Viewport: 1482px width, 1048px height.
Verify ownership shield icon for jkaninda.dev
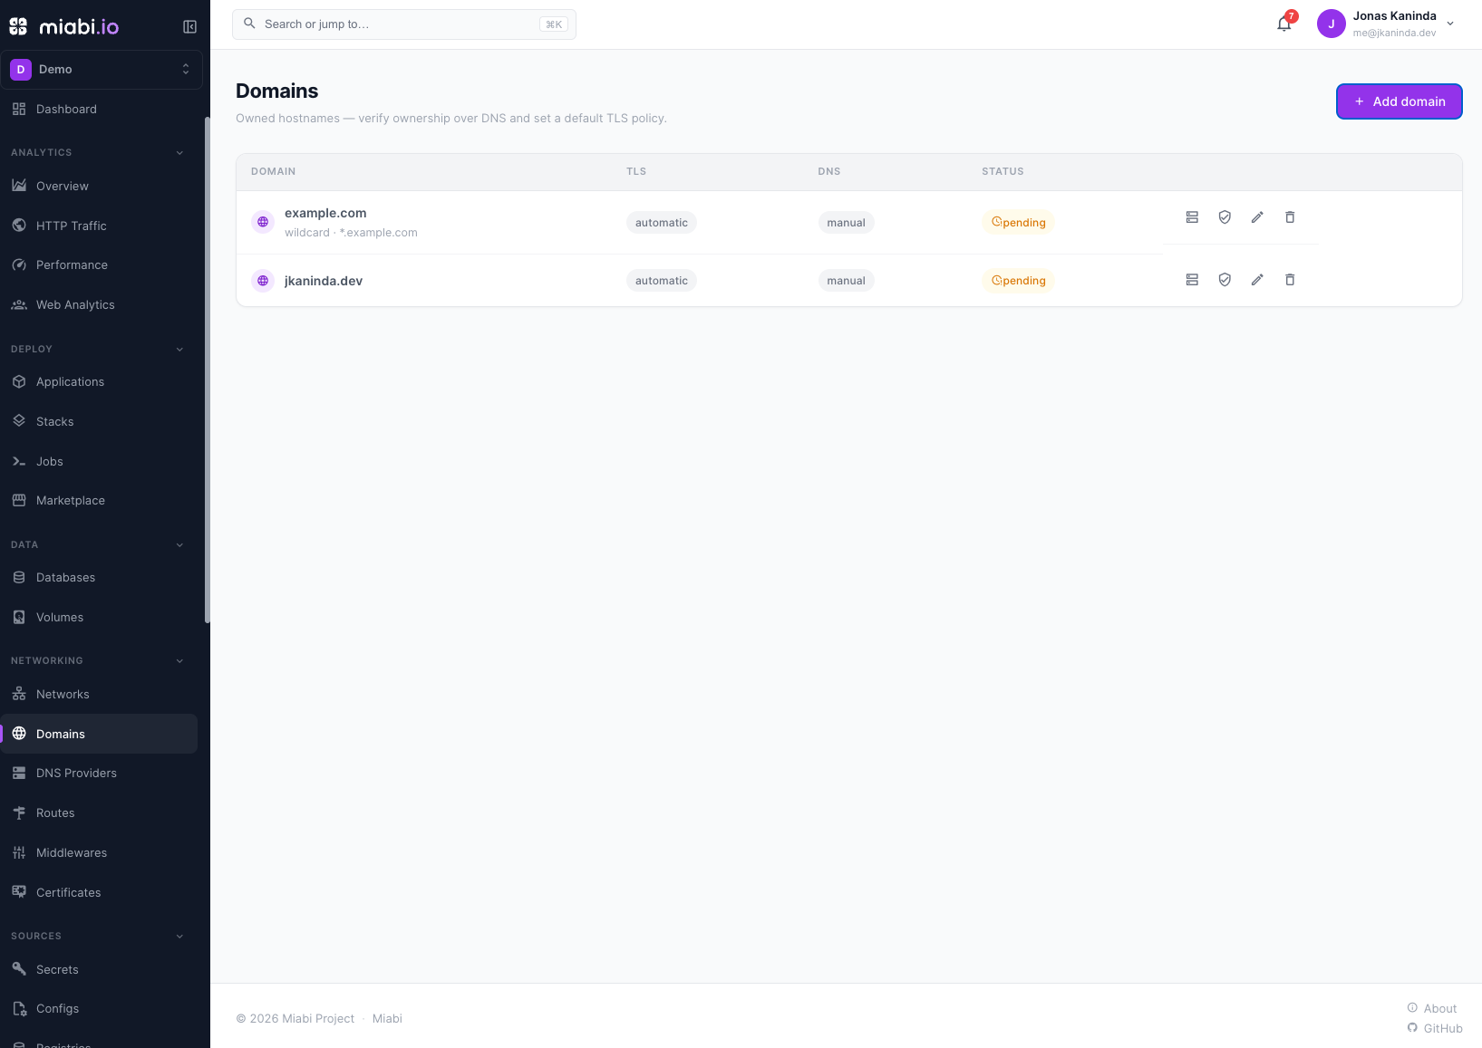pos(1225,280)
